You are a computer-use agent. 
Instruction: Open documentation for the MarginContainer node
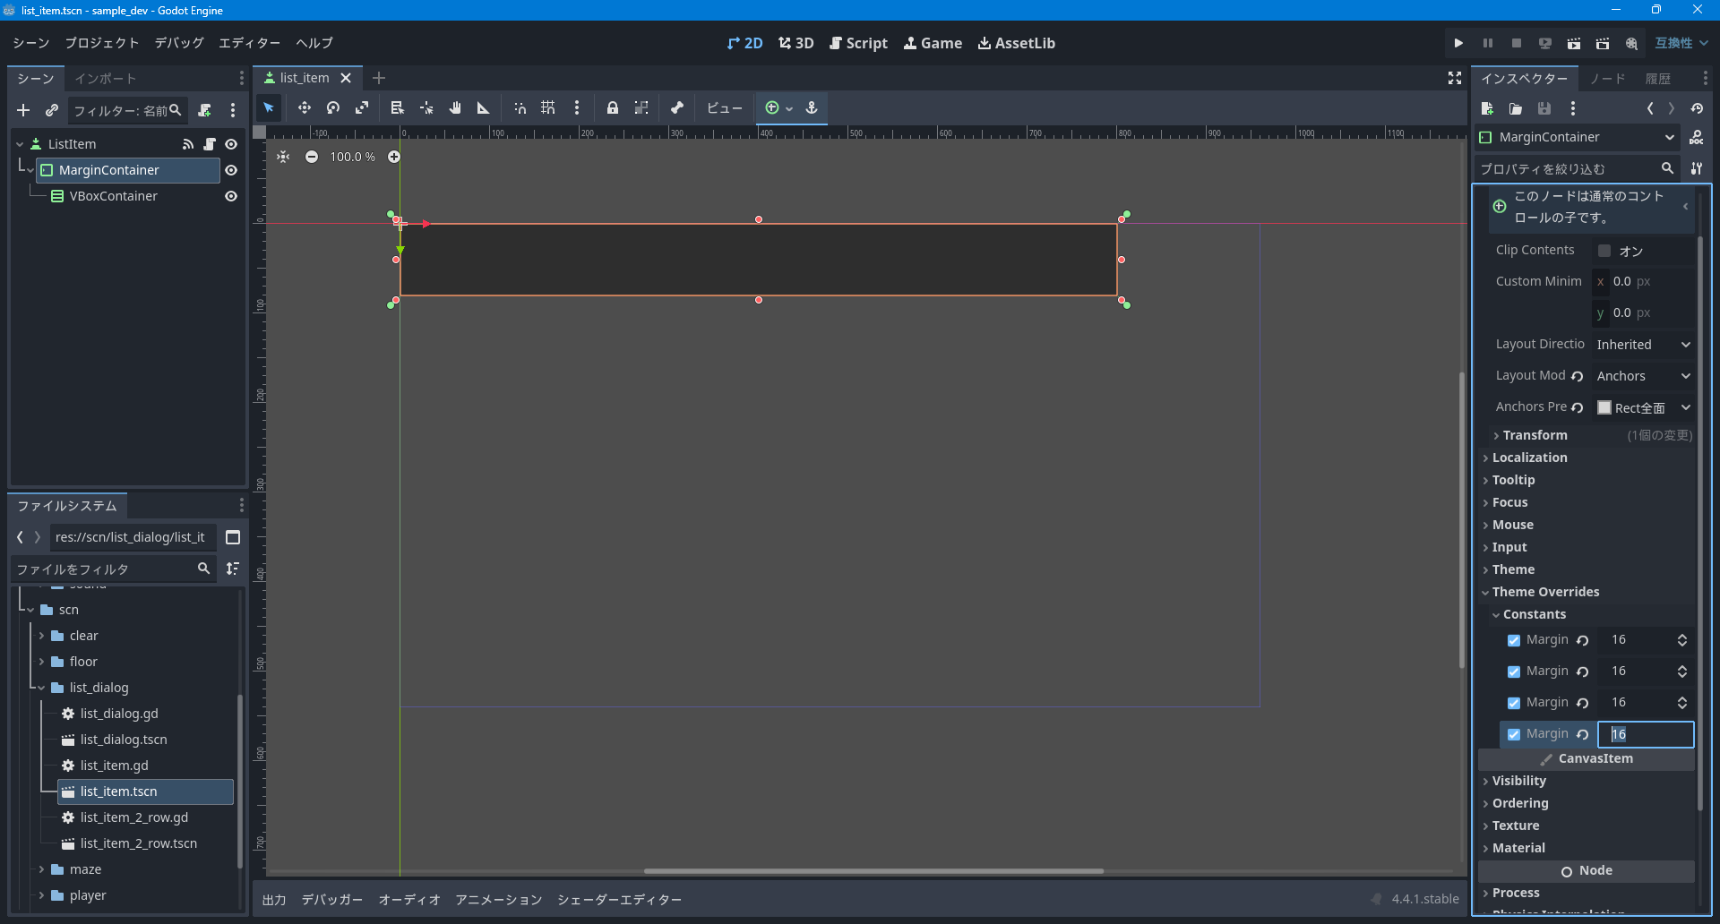1697,137
